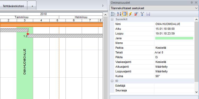Sort properties alphabetically with A-Z icon
This screenshot has width=199, height=99.
[119, 14]
